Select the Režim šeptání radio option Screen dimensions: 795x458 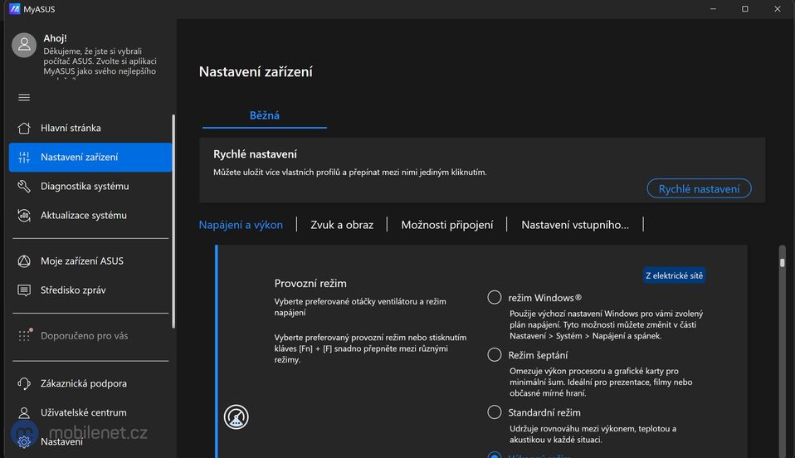point(495,355)
